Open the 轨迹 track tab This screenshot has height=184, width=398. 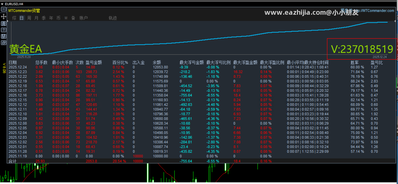coord(113,18)
